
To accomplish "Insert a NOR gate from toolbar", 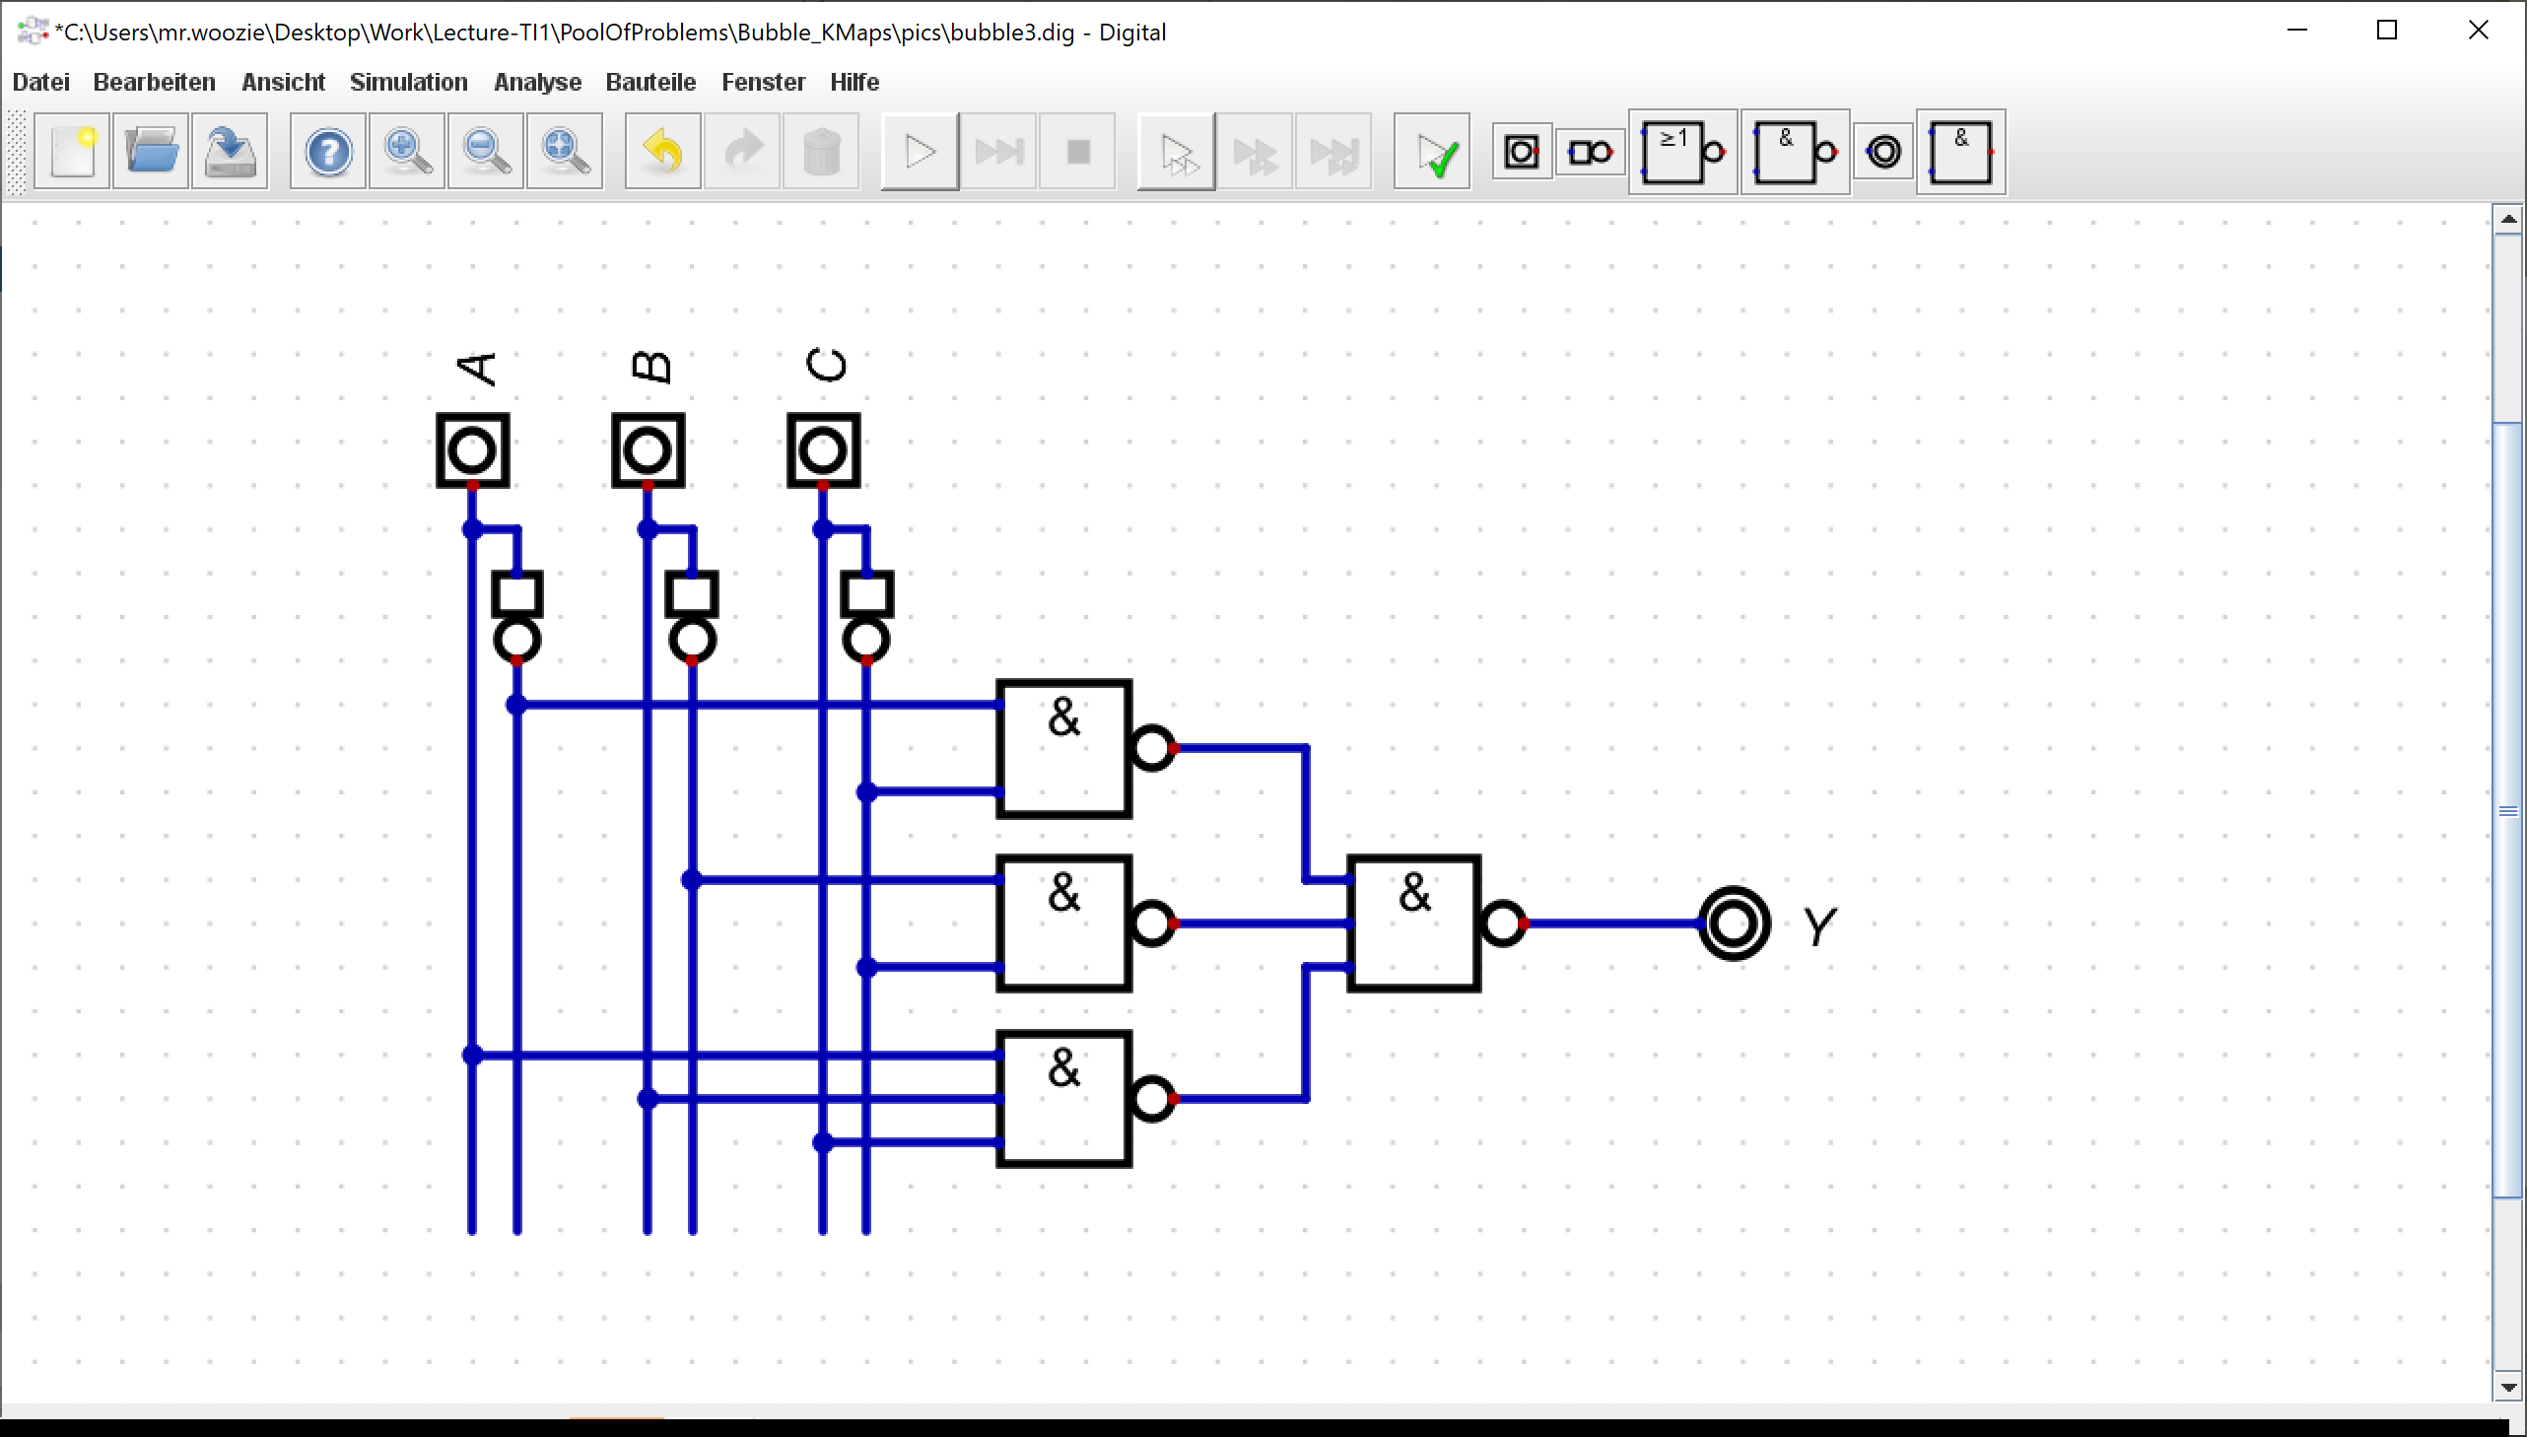I will click(1683, 152).
